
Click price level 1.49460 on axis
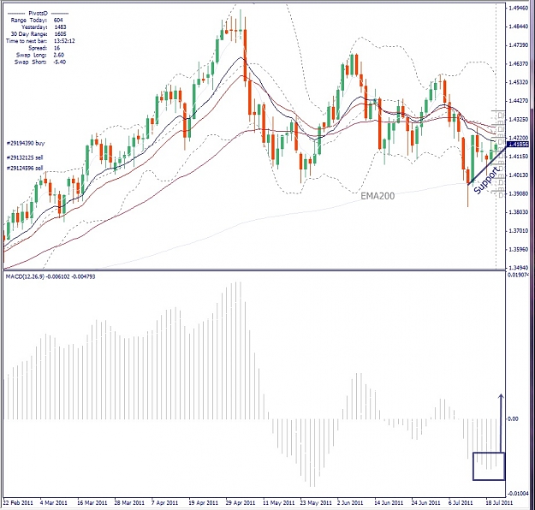coord(518,8)
